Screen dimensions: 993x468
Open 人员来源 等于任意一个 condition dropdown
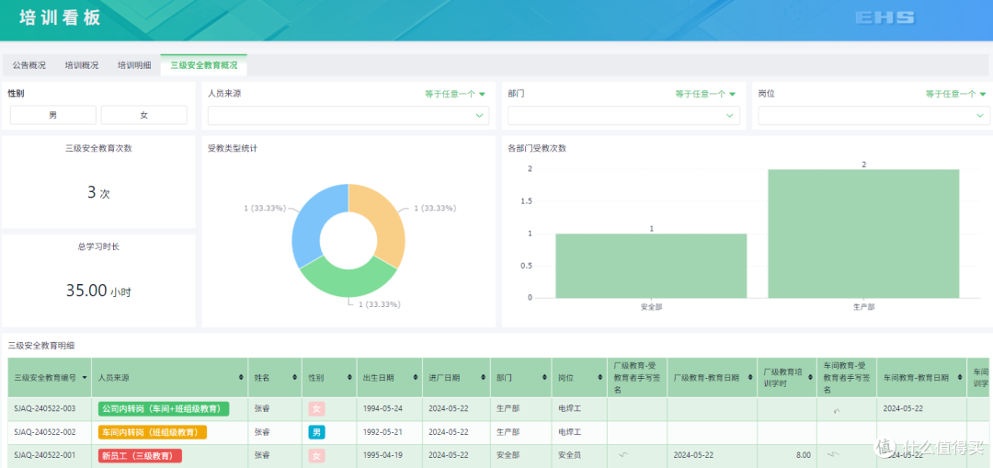click(x=455, y=94)
